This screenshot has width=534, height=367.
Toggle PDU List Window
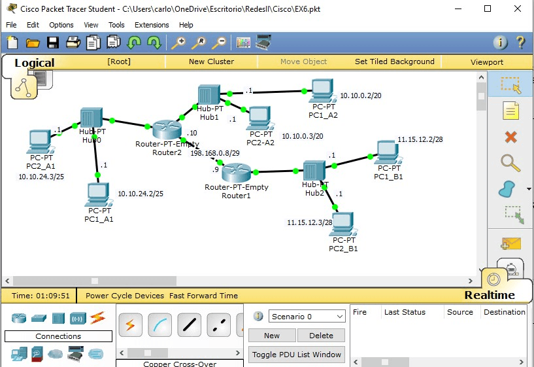[297, 355]
